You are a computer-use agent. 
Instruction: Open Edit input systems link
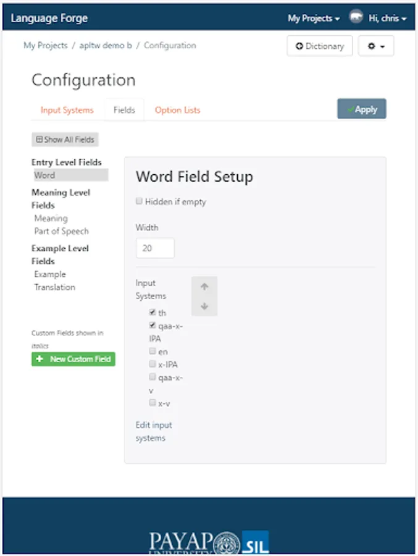(154, 432)
